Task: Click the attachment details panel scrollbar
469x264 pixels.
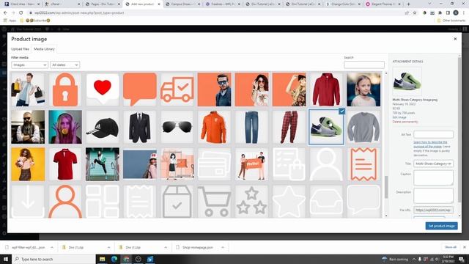Action: tap(459, 129)
